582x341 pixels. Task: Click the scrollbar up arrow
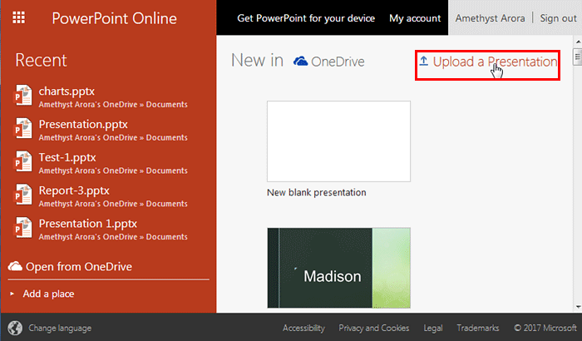tap(578, 42)
